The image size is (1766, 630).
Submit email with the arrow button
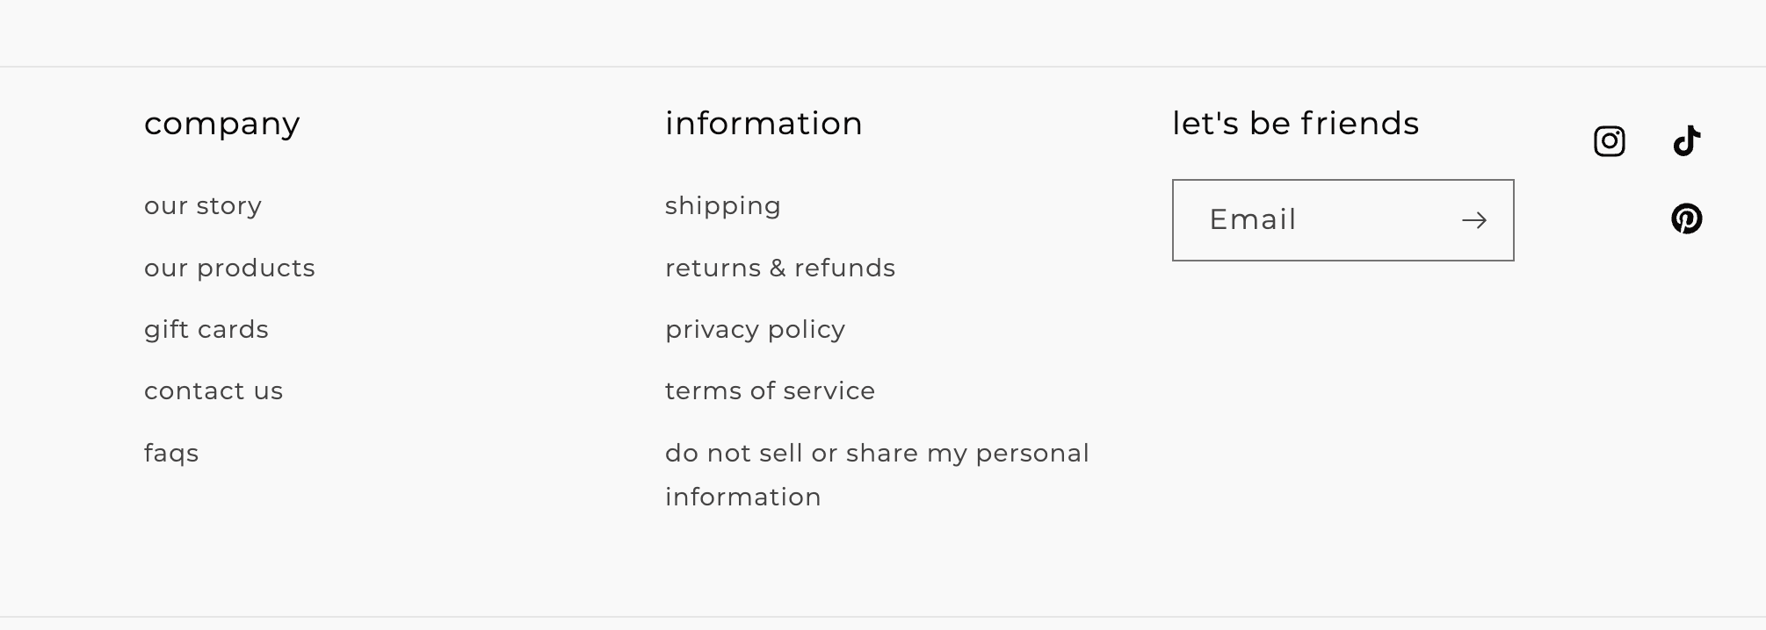coord(1473,220)
